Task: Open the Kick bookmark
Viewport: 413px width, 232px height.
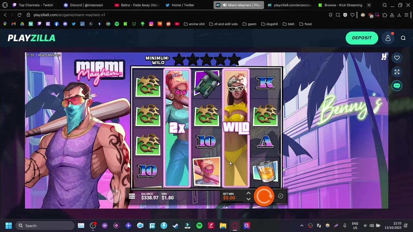Action: tap(125, 24)
